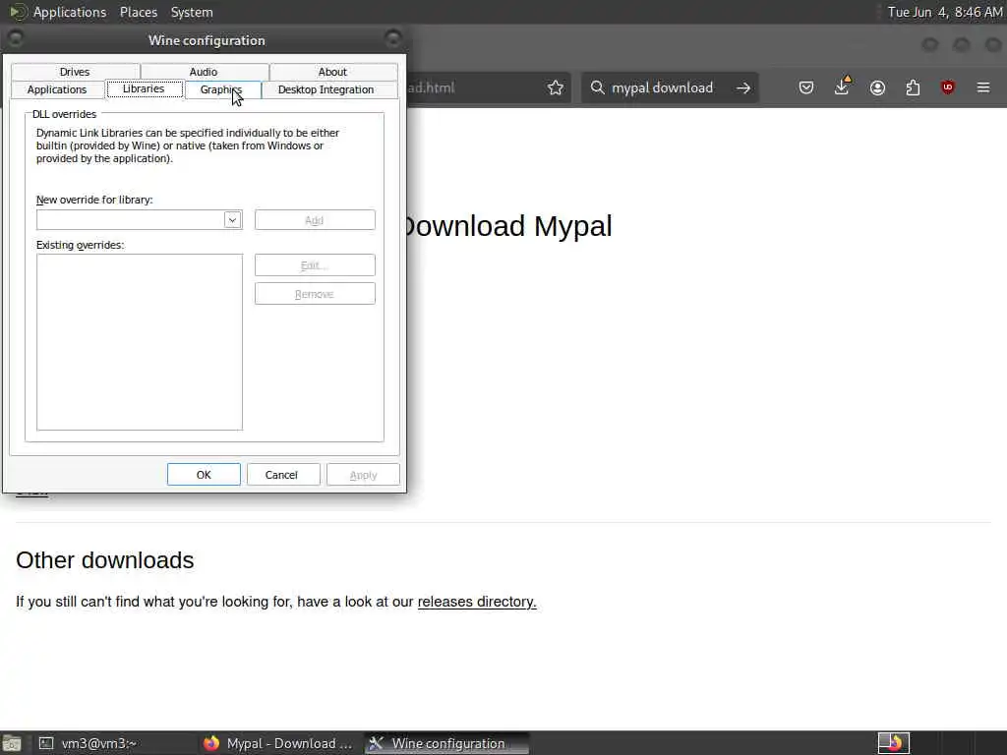Image resolution: width=1007 pixels, height=755 pixels.
Task: Click Wine configuration taskbar entry
Action: click(446, 743)
